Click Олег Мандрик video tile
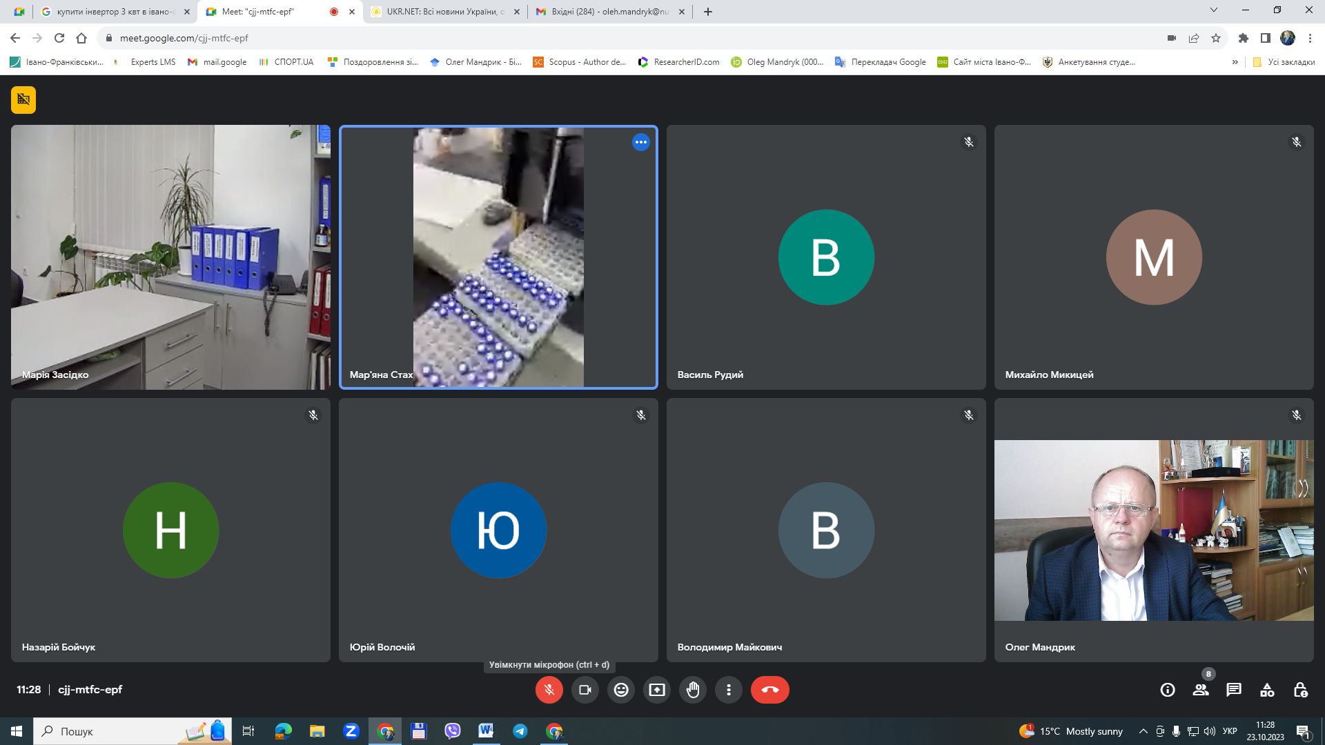This screenshot has width=1325, height=745. (1154, 530)
